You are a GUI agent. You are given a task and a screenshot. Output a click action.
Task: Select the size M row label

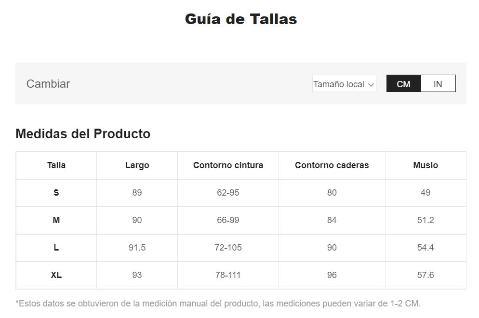[x=56, y=220]
